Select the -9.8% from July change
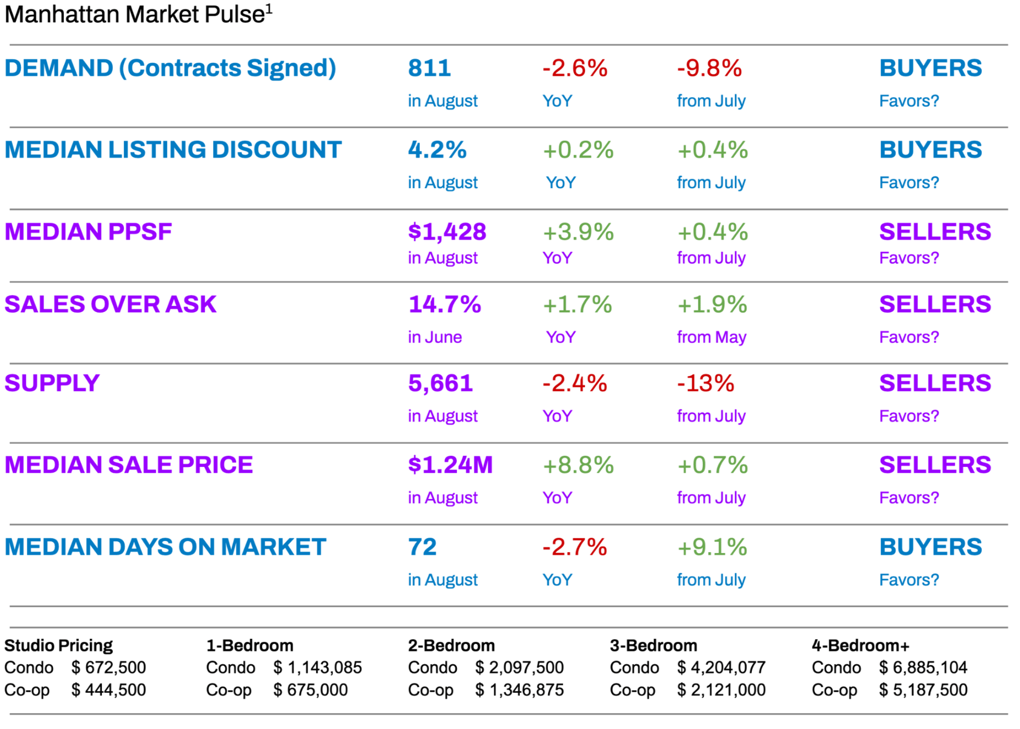Image resolution: width=1020 pixels, height=729 pixels. pyautogui.click(x=709, y=68)
